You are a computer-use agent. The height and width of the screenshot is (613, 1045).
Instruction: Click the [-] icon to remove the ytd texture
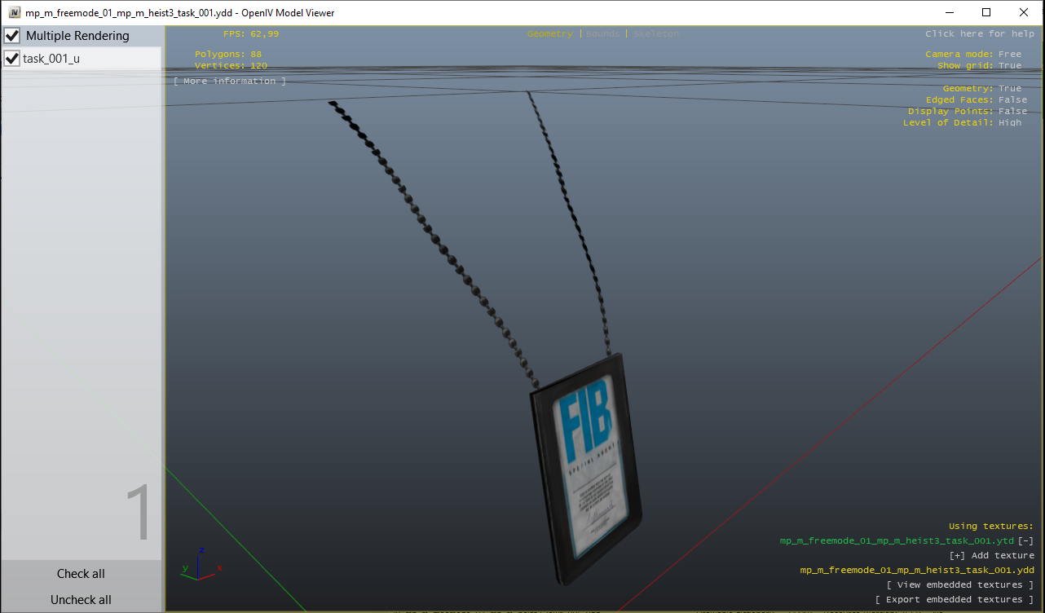[x=1025, y=540]
